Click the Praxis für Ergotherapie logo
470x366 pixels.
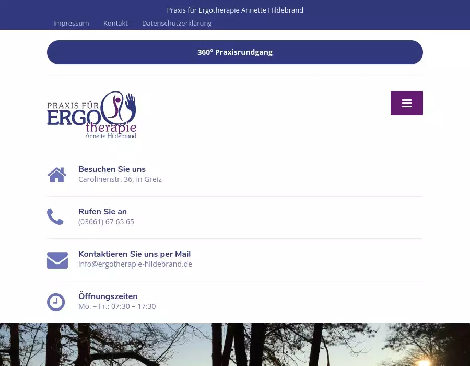click(x=92, y=115)
